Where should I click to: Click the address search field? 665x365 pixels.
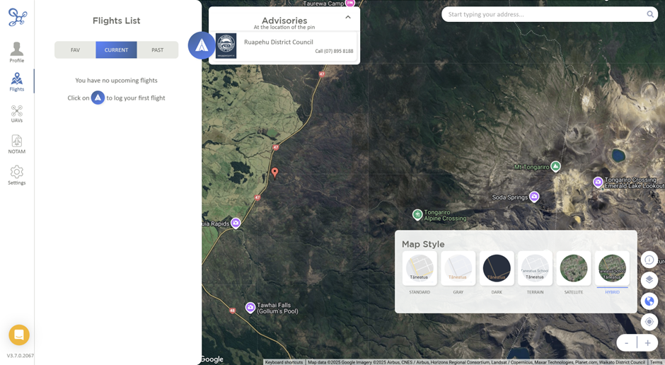click(545, 14)
